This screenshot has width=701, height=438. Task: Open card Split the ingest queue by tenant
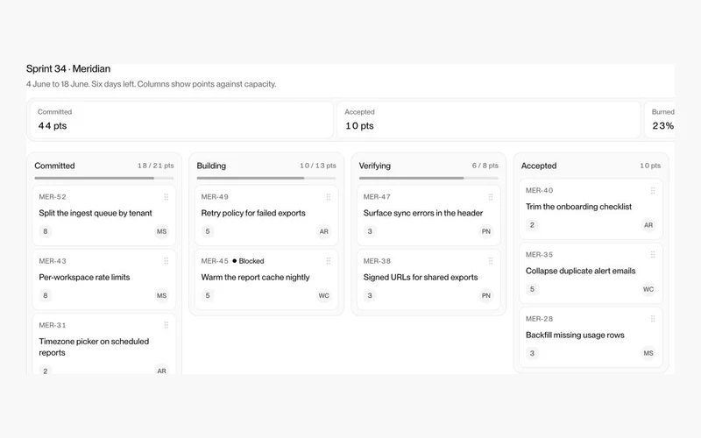click(104, 215)
